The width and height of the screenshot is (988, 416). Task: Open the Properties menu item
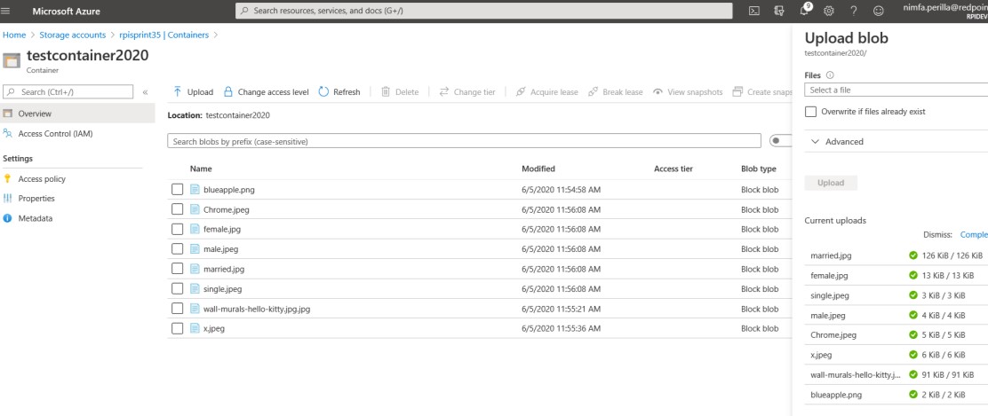[36, 199]
